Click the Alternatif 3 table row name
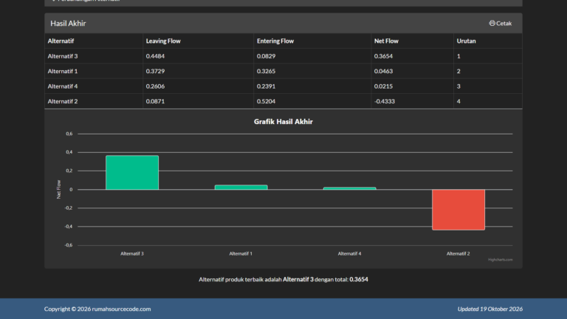Image resolution: width=567 pixels, height=319 pixels. click(x=63, y=56)
